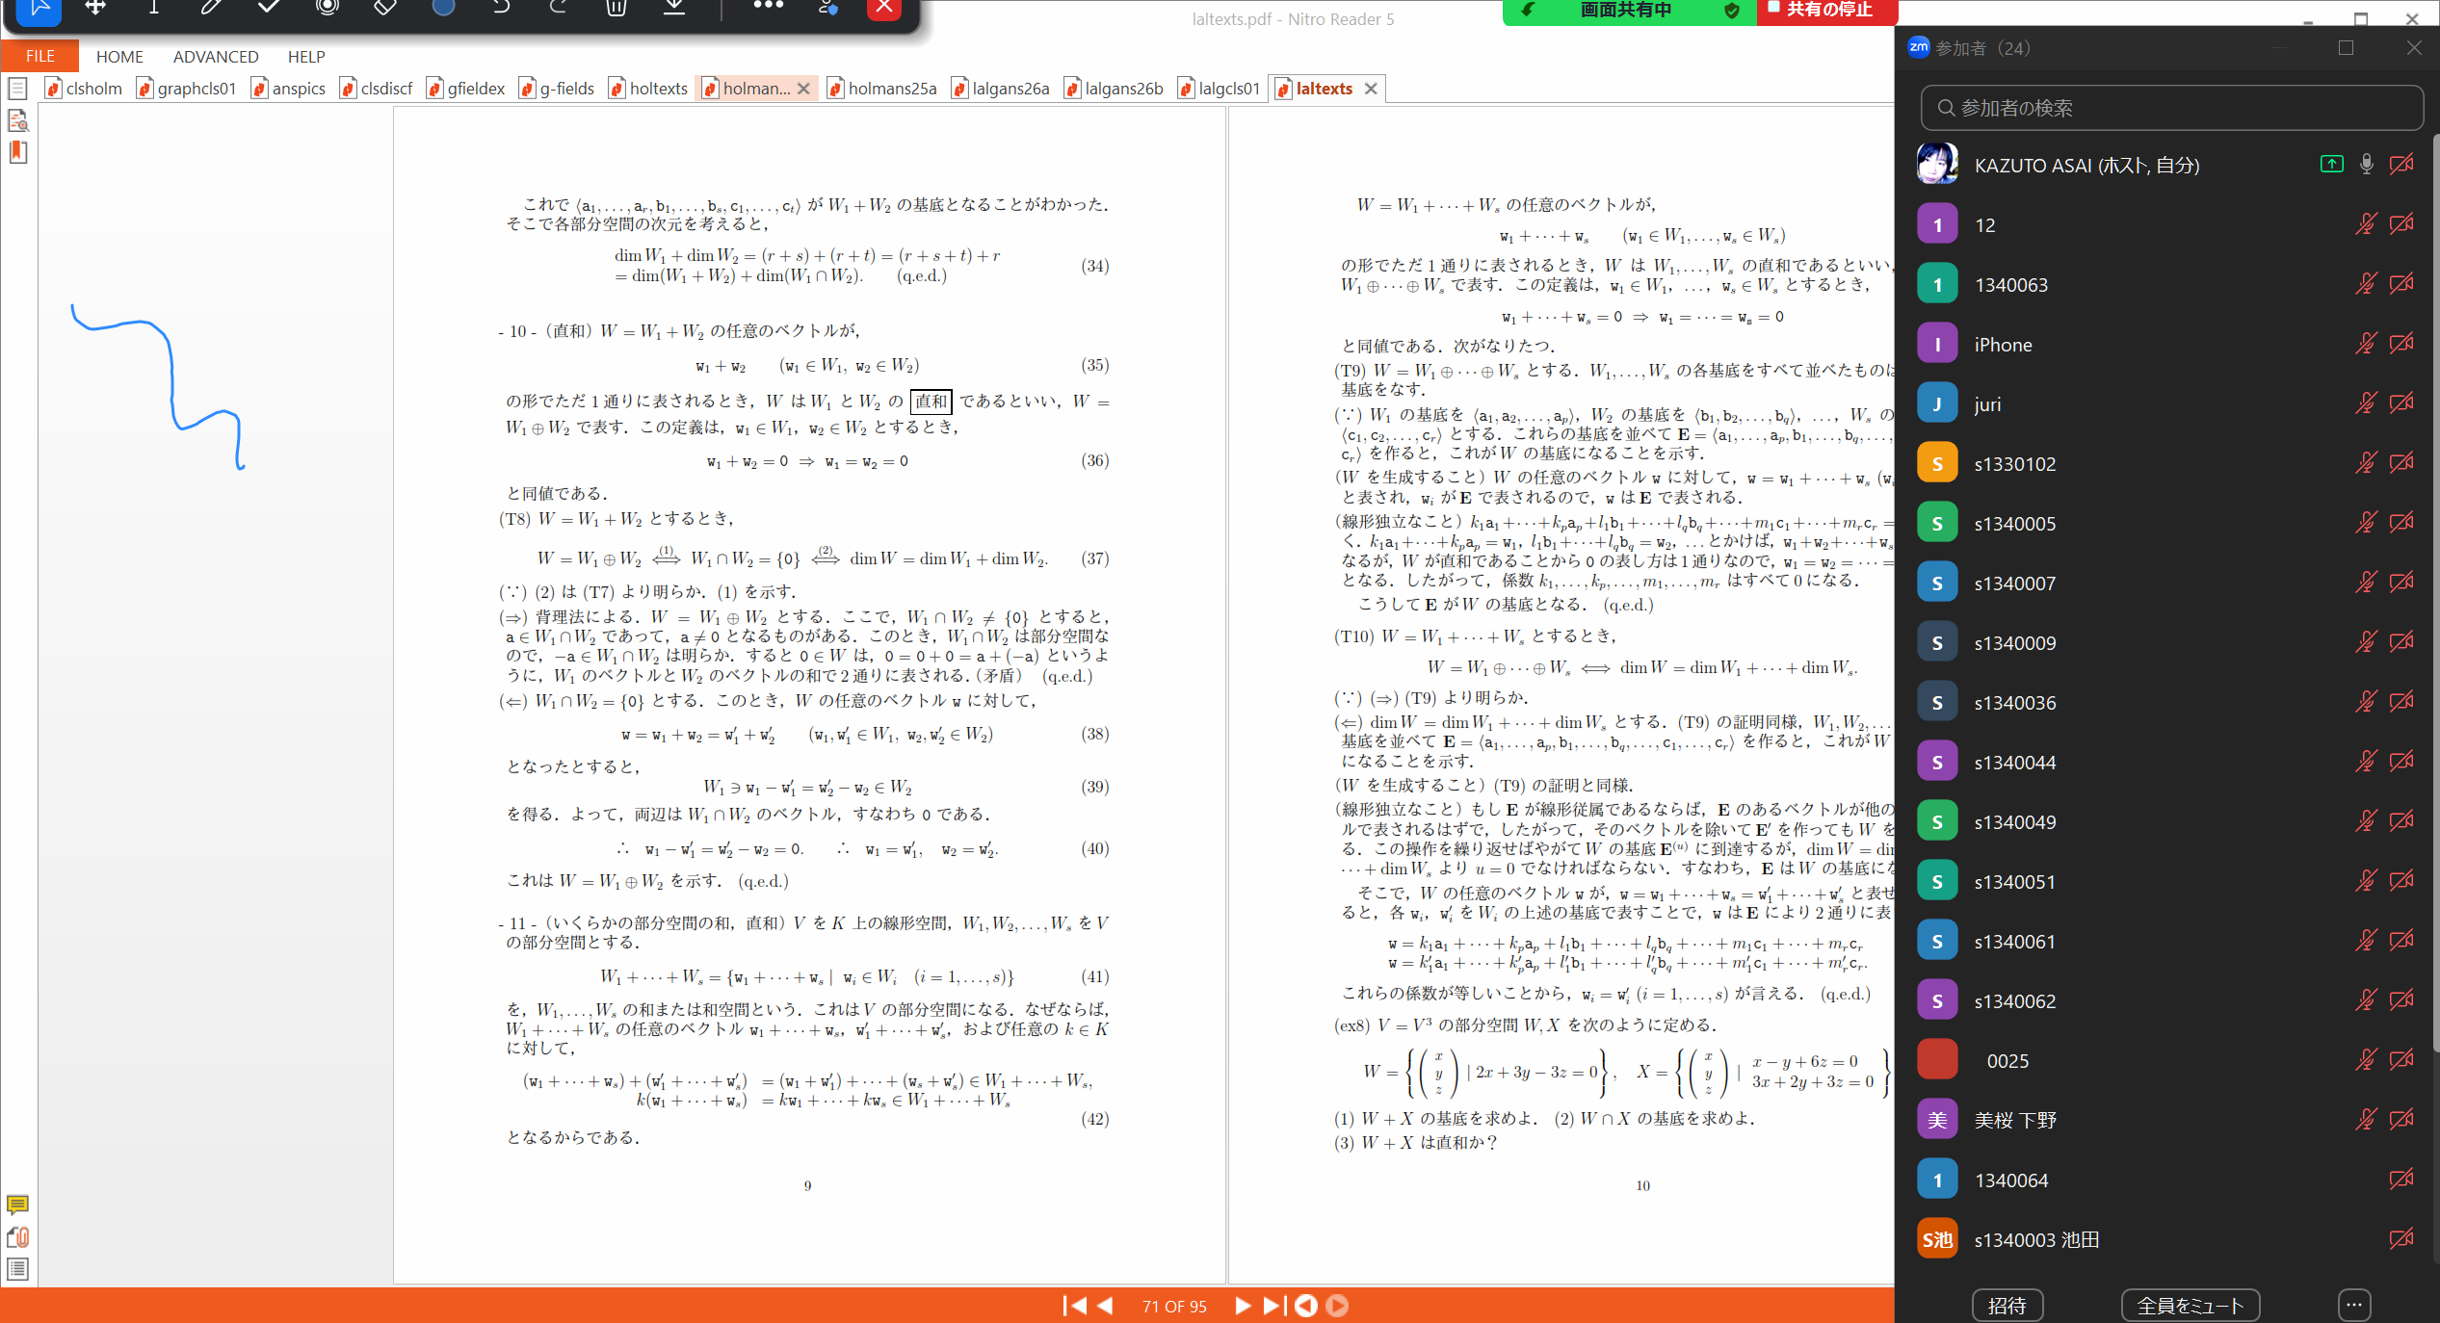Screen dimensions: 2440x1323
Task: Toggle video icon for s1340003 池田
Action: point(2402,1239)
